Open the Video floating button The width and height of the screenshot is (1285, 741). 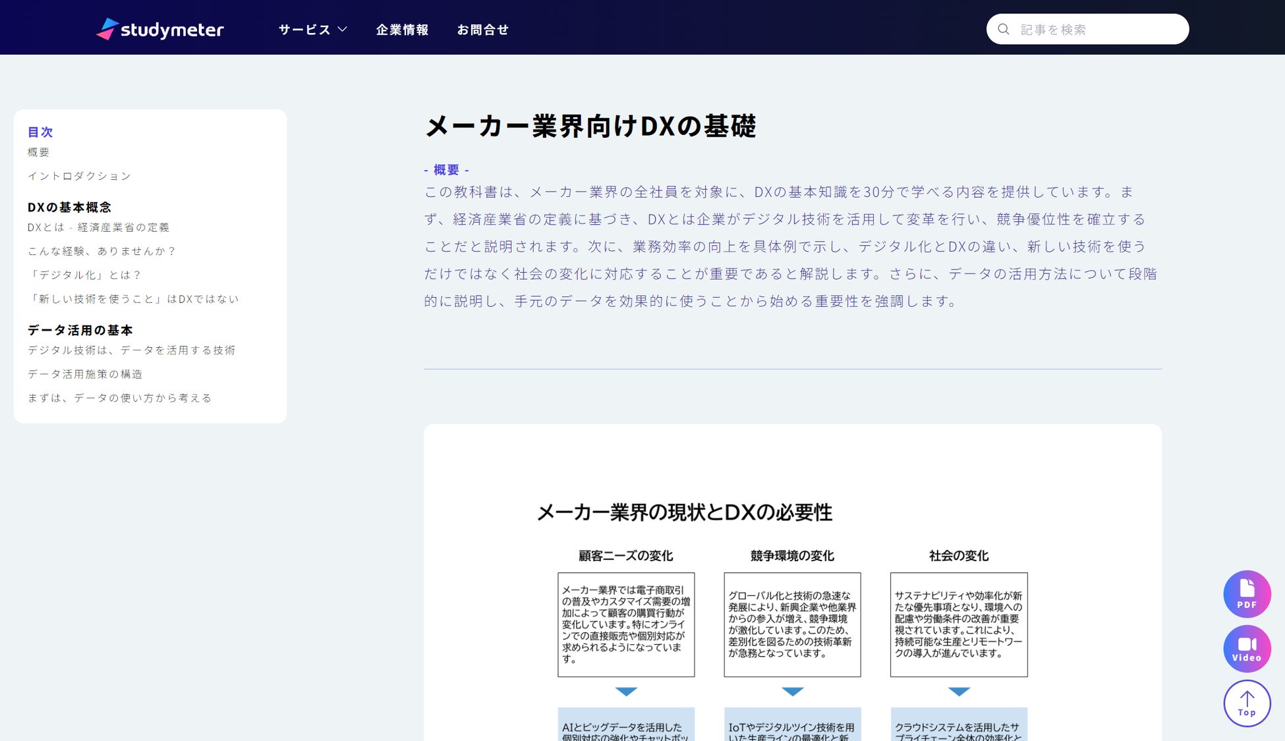click(1247, 649)
